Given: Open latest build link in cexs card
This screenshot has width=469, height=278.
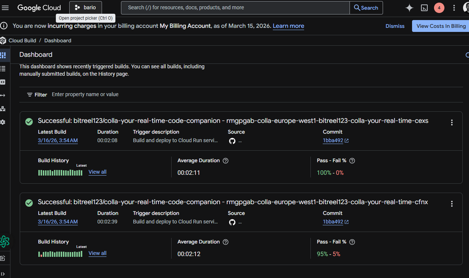Looking at the screenshot, I should tap(58, 141).
